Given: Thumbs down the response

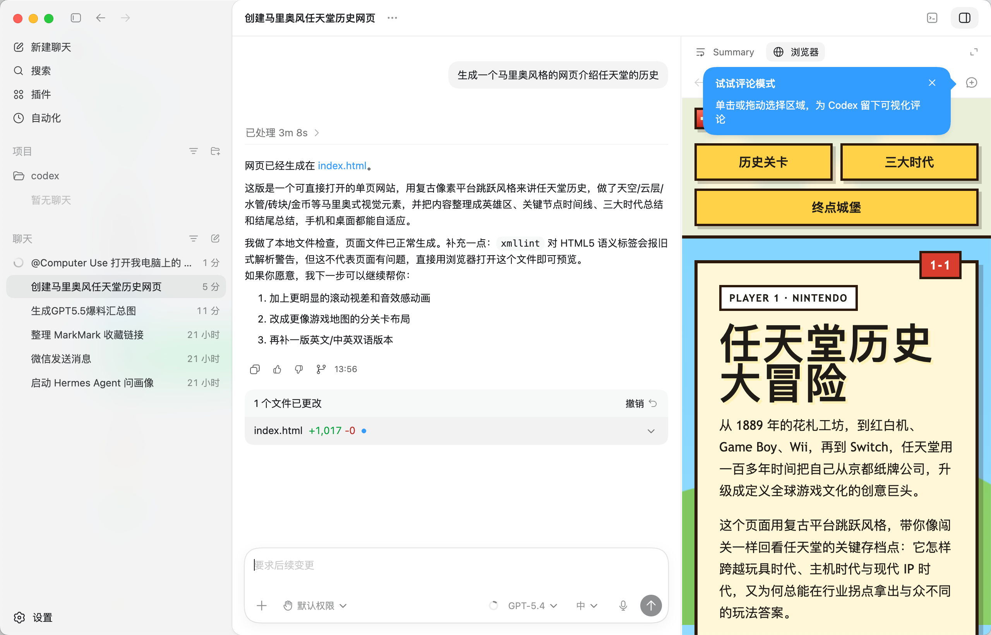Looking at the screenshot, I should pyautogui.click(x=299, y=369).
